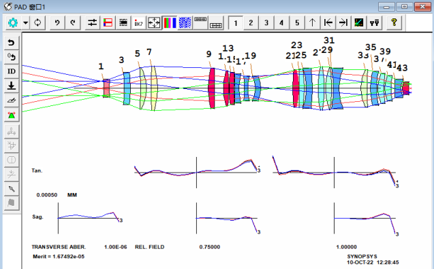
Task: Open help via the yellow question mark
Action: [x=394, y=22]
